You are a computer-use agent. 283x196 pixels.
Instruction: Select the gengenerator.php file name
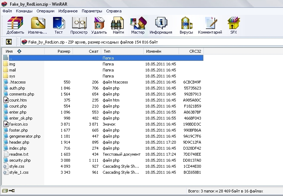25,136
